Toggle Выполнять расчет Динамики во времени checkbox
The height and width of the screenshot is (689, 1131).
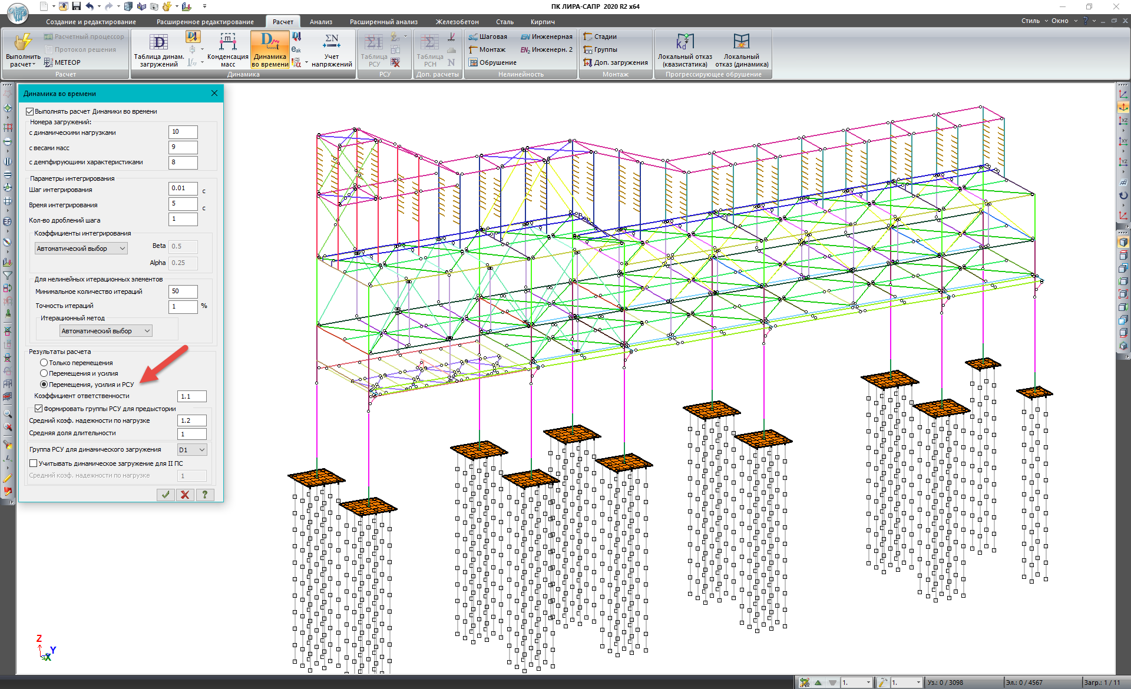pos(30,111)
